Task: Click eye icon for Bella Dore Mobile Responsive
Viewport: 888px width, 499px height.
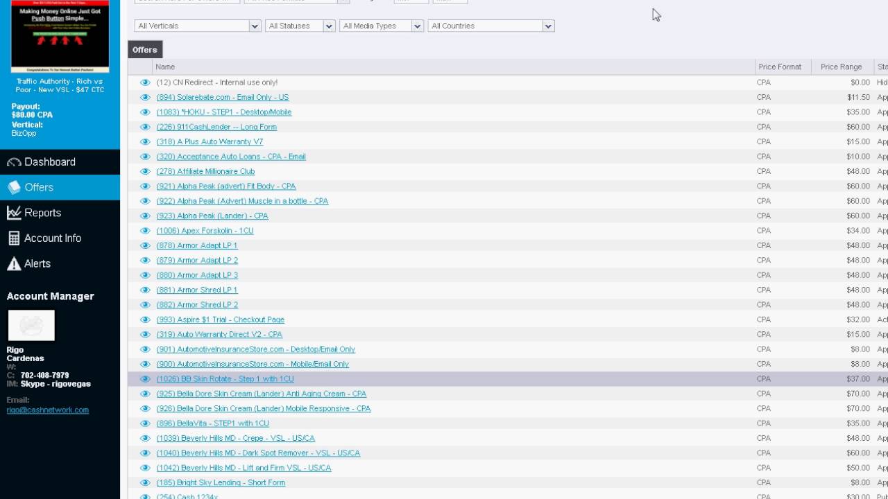Action: click(145, 409)
